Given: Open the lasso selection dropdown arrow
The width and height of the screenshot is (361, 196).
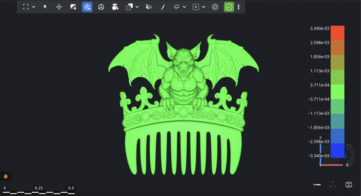Looking at the screenshot, I should (185, 7).
